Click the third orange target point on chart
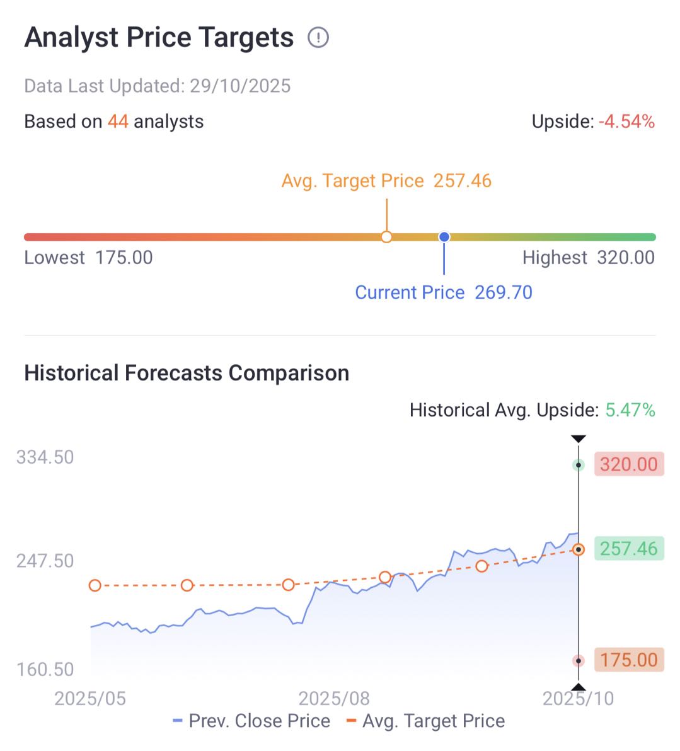 [288, 585]
